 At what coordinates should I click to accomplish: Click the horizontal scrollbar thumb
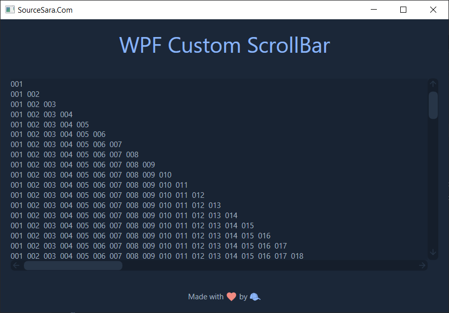click(x=73, y=265)
